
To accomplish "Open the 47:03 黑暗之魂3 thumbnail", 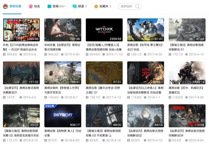I will [187, 30].
